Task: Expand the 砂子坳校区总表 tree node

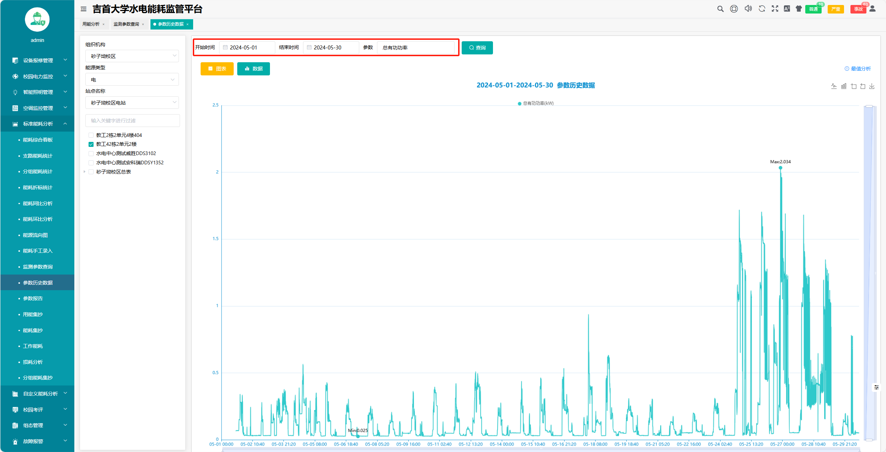Action: [x=85, y=172]
